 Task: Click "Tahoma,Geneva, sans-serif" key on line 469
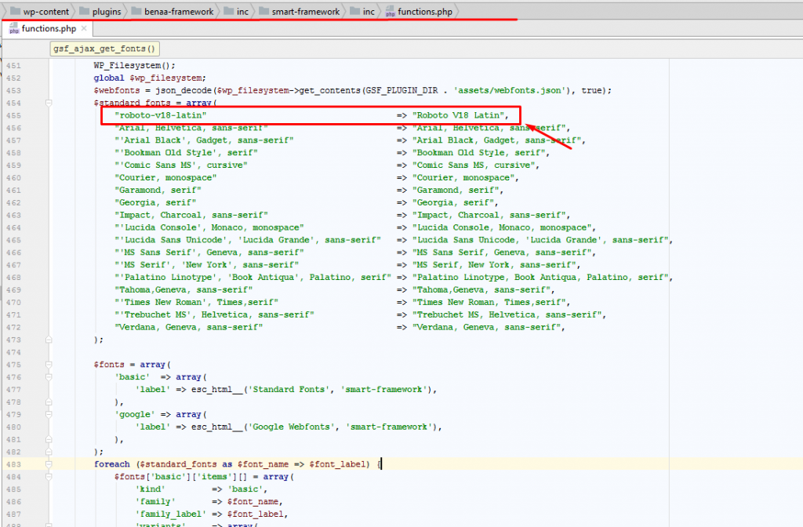click(x=183, y=290)
